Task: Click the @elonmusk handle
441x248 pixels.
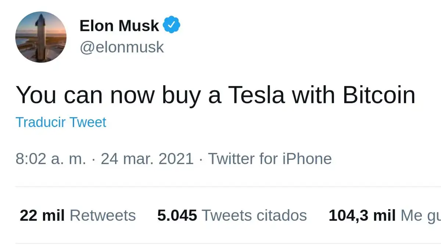Action: click(x=122, y=48)
